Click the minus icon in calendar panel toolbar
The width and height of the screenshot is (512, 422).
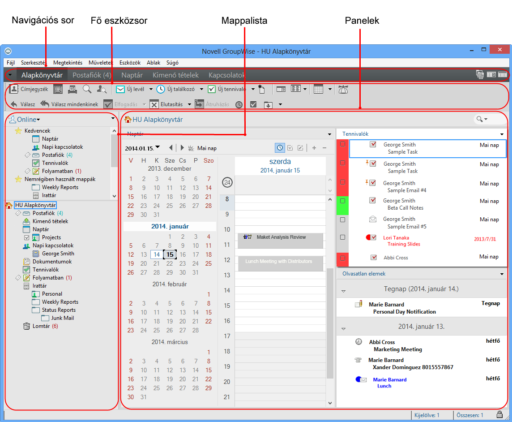(x=324, y=148)
